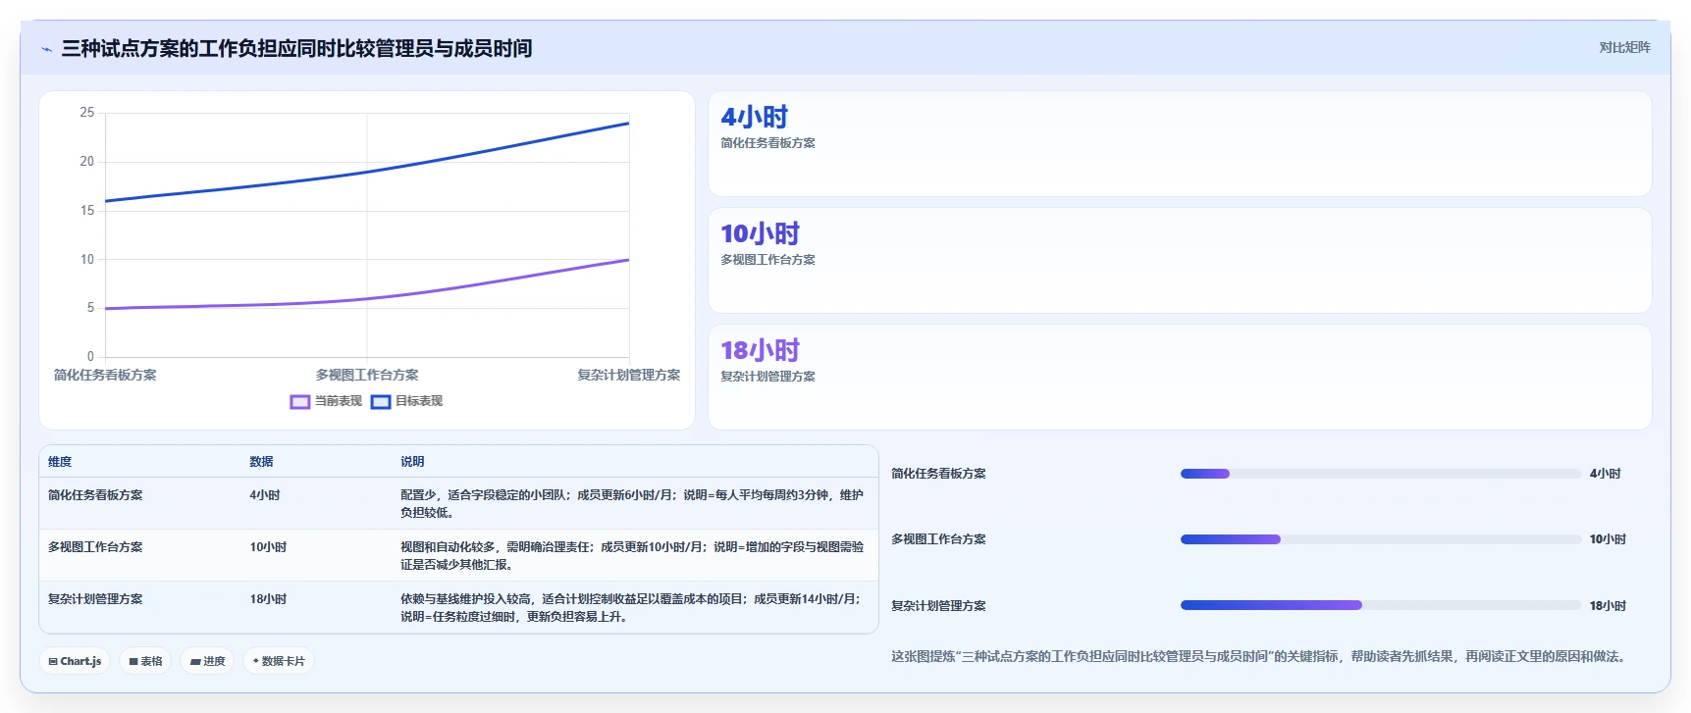Select the 进度 tag chip
This screenshot has width=1691, height=713.
point(207,661)
